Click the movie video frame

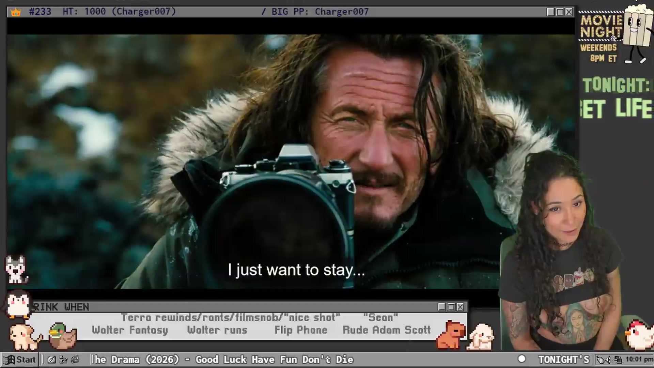coord(291,162)
